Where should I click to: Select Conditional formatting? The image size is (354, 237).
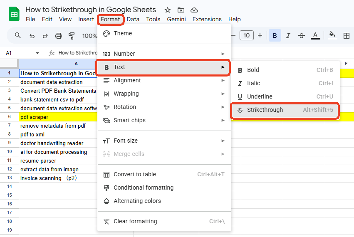click(164, 188)
